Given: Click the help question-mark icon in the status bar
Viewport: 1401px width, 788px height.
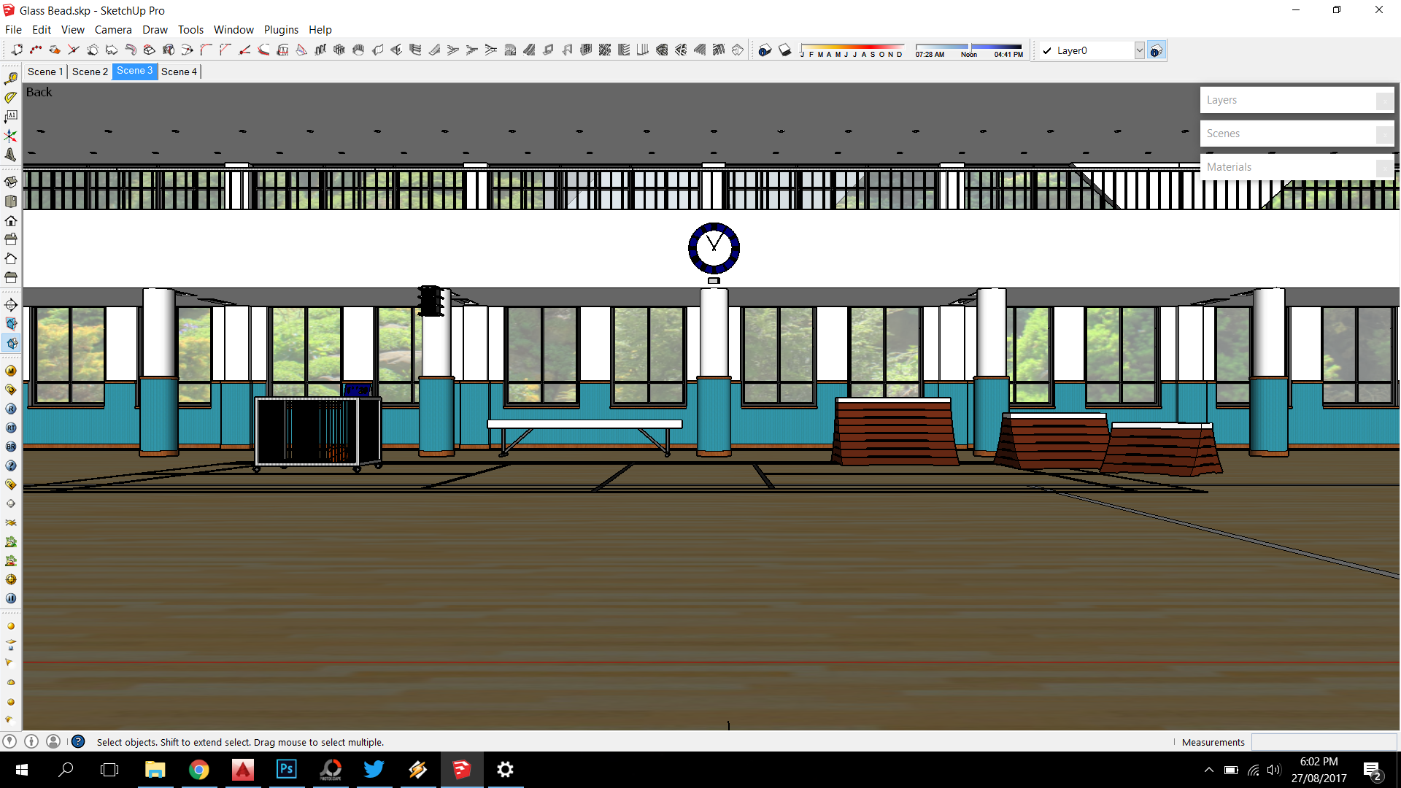Looking at the screenshot, I should tap(78, 741).
